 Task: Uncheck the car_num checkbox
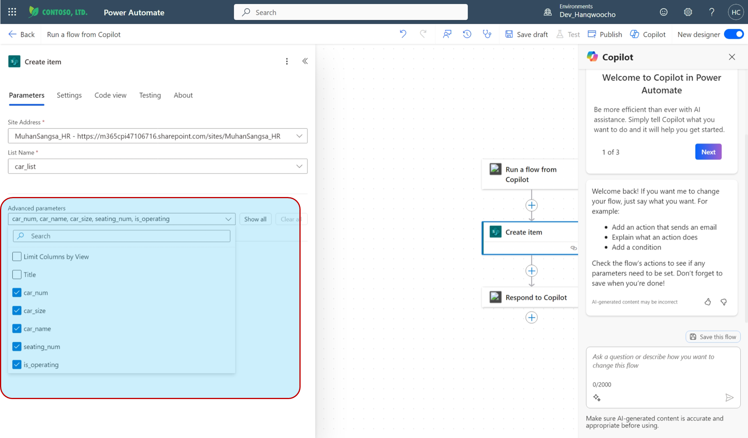click(x=17, y=292)
